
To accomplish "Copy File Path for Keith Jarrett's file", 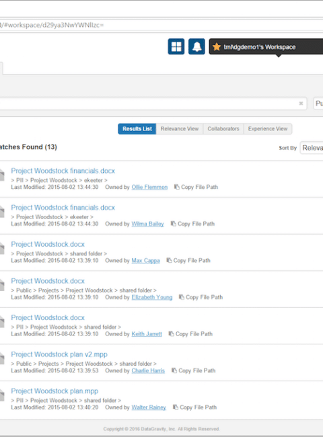I will point(194,334).
